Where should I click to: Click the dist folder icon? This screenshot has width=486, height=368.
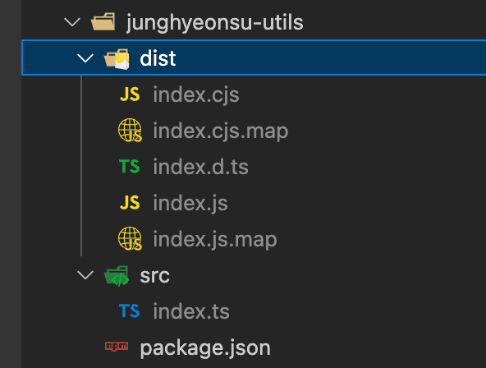pyautogui.click(x=117, y=58)
